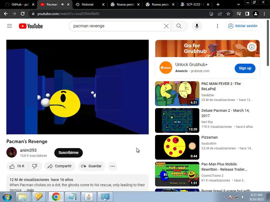Open the anim393 channel avatar
Screen dimensions: 270x202
click(12, 152)
